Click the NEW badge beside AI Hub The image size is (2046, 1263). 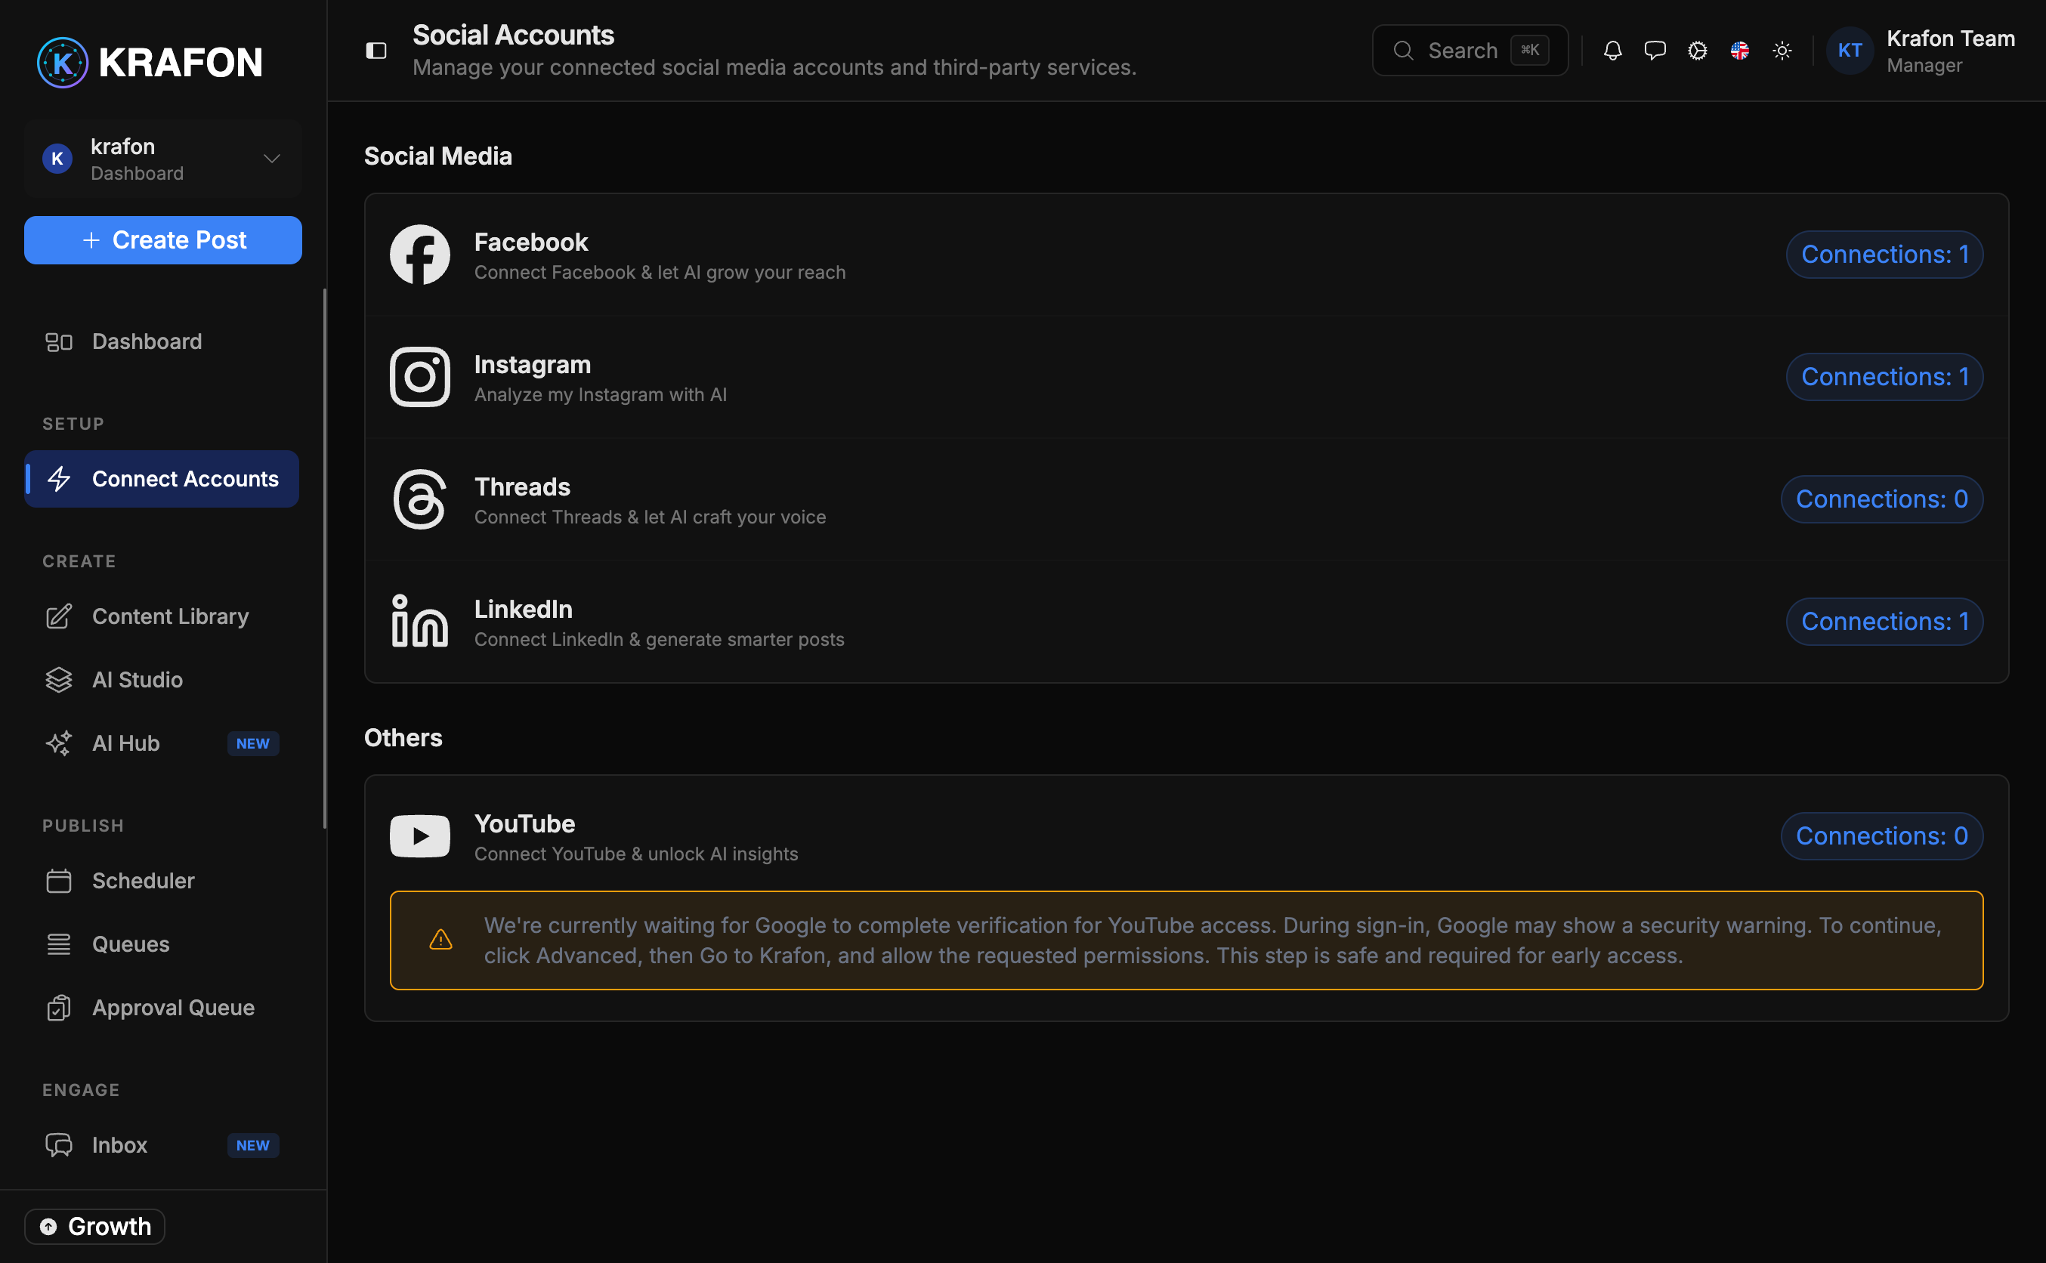pyautogui.click(x=253, y=743)
